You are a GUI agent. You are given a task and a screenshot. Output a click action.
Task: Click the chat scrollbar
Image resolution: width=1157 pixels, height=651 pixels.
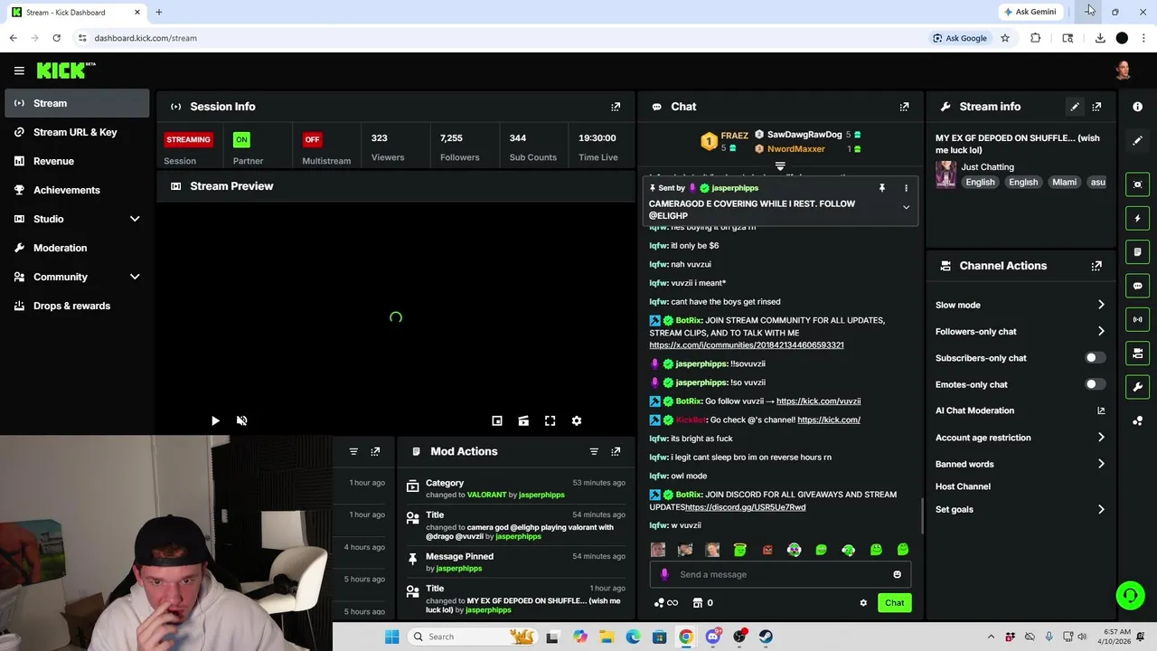922,515
